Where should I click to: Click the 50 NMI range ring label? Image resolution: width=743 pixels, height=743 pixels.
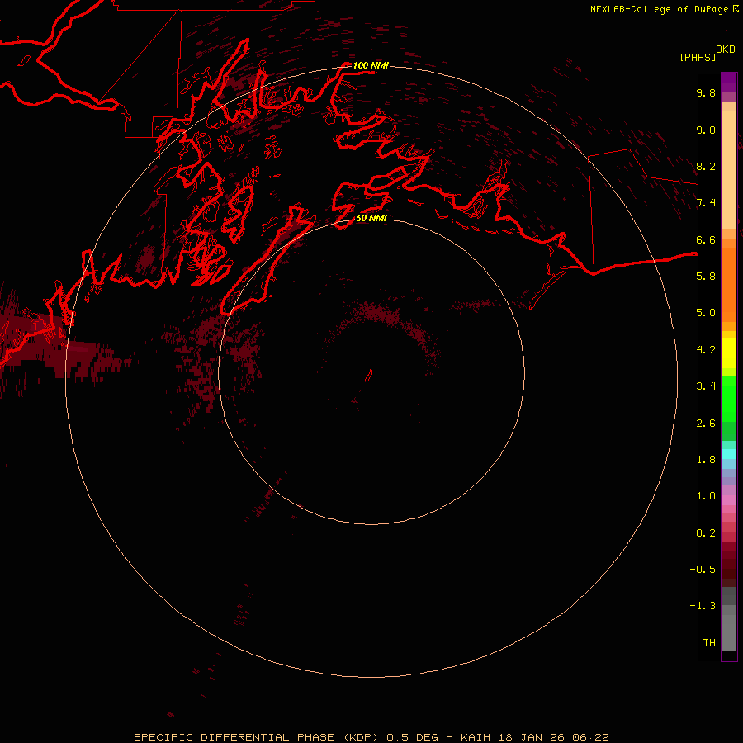point(371,218)
